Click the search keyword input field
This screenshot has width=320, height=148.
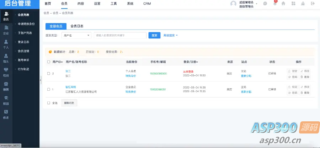(120, 35)
